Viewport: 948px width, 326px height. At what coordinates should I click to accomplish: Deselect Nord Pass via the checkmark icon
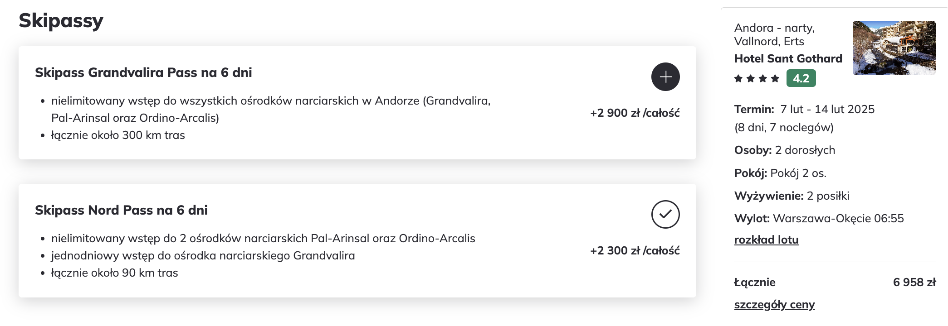[665, 214]
